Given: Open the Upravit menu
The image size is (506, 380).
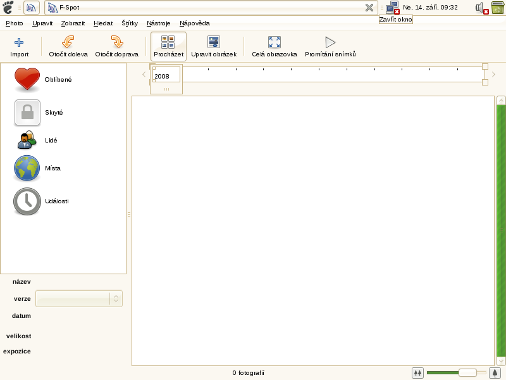Looking at the screenshot, I should pyautogui.click(x=42, y=23).
